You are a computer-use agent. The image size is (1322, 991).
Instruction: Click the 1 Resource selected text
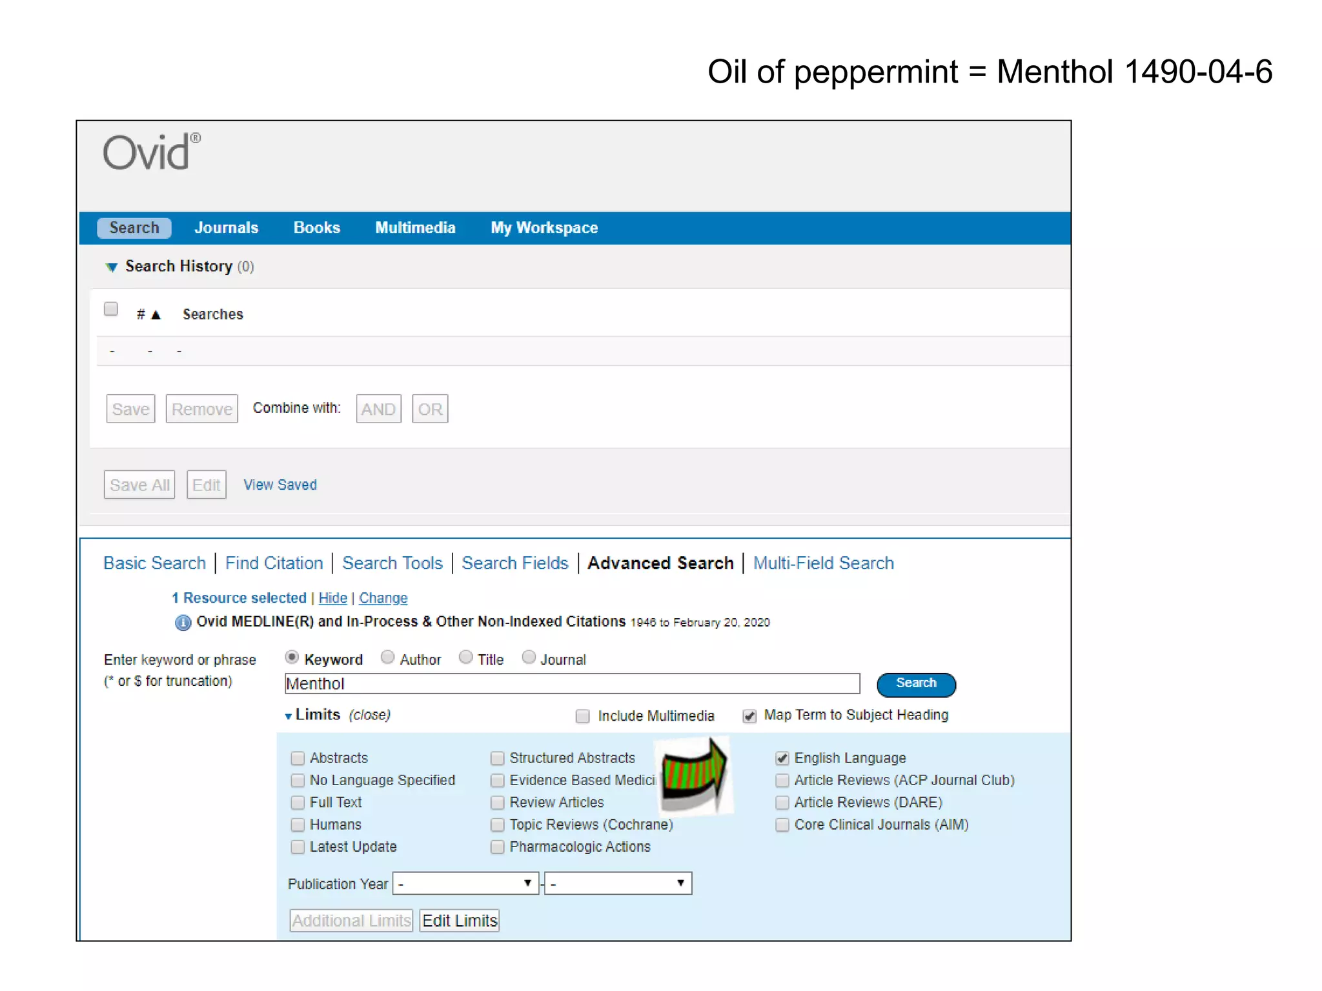click(x=239, y=599)
